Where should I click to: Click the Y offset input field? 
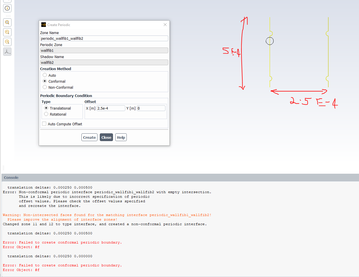pyautogui.click(x=151, y=108)
